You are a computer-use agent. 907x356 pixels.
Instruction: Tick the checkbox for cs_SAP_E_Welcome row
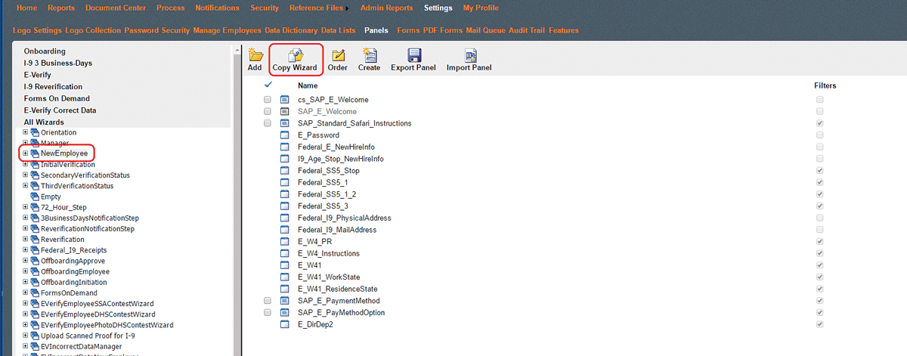tap(268, 100)
